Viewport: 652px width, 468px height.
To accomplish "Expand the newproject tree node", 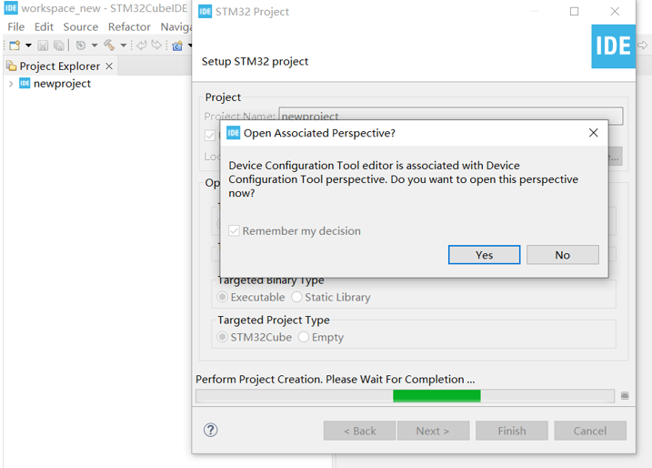I will [x=11, y=84].
